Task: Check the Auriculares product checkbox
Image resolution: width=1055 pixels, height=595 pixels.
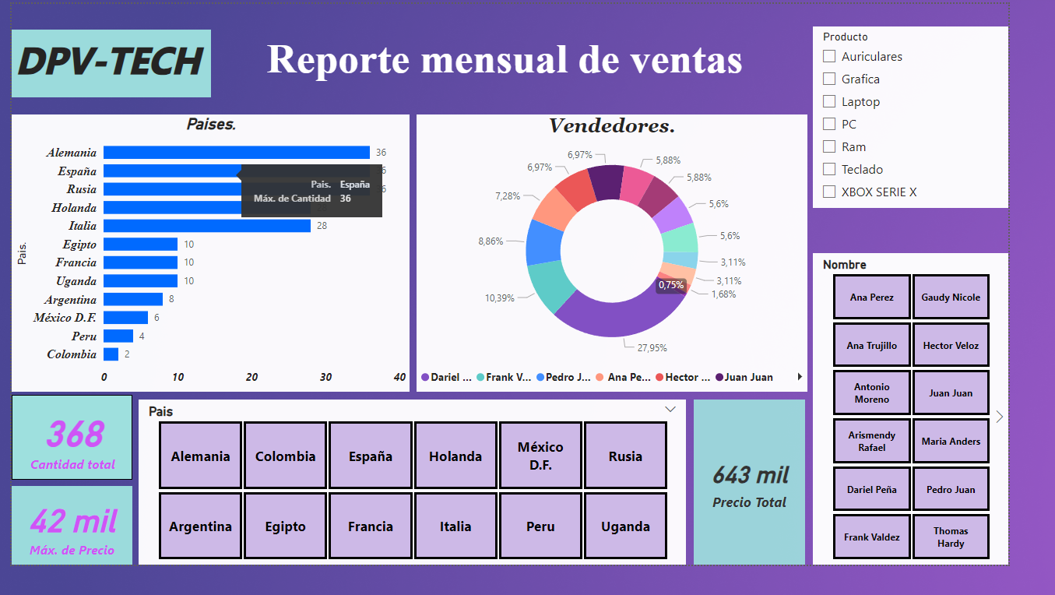Action: point(829,56)
